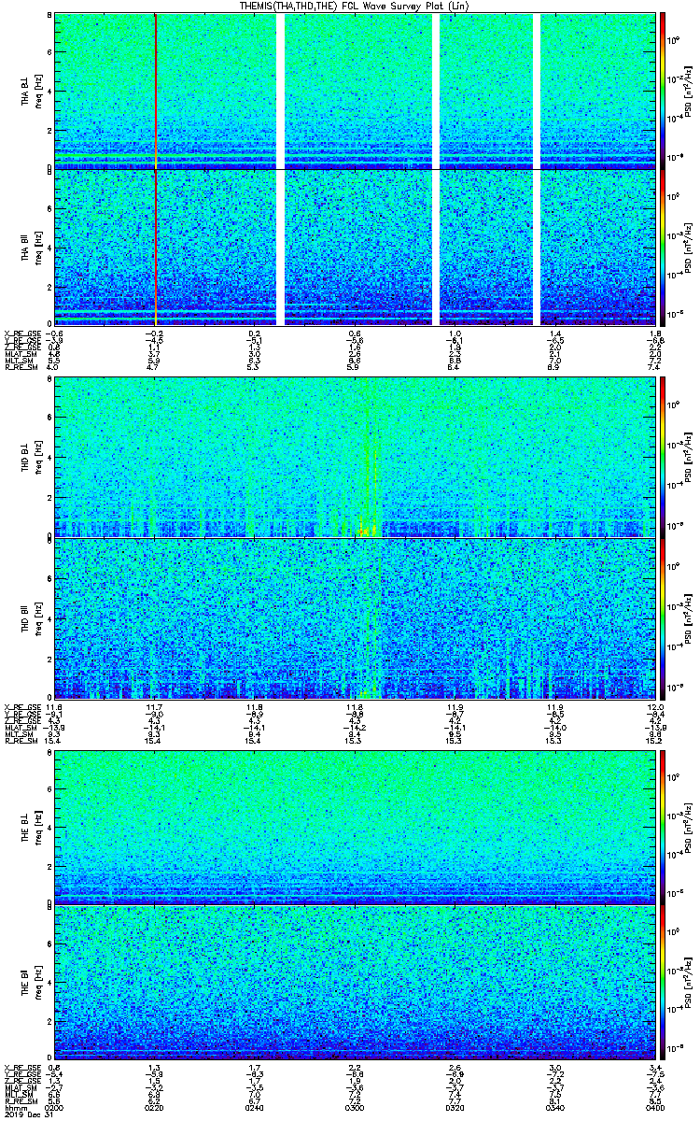Click X_RE_GSE row label below THE panels

click(22, 1068)
